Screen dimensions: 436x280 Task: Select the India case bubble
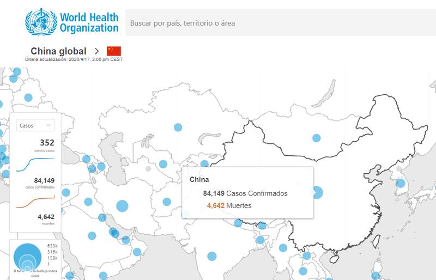tap(212, 255)
